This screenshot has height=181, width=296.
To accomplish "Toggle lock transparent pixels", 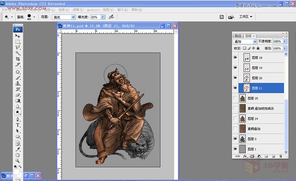I will click(x=244, y=48).
